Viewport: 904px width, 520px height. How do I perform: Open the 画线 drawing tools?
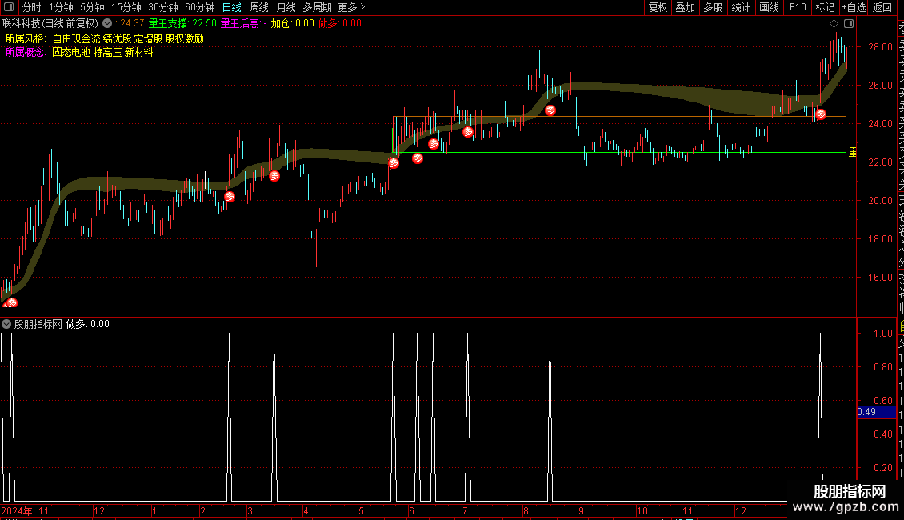(769, 7)
